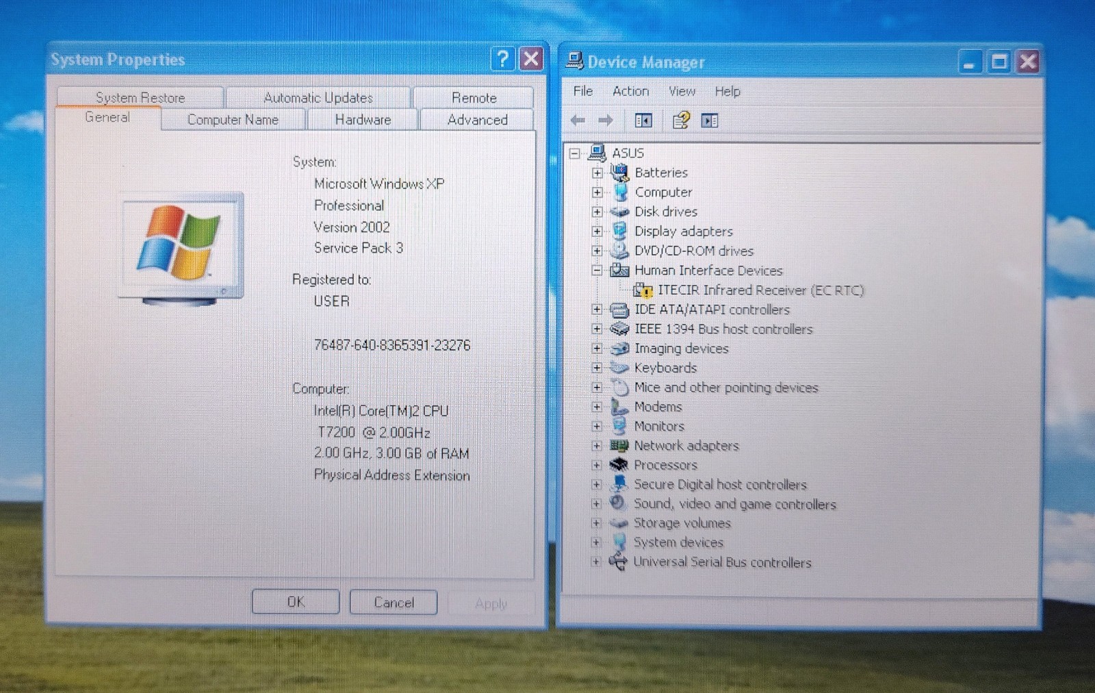Expand the Imaging devices node

pos(597,349)
